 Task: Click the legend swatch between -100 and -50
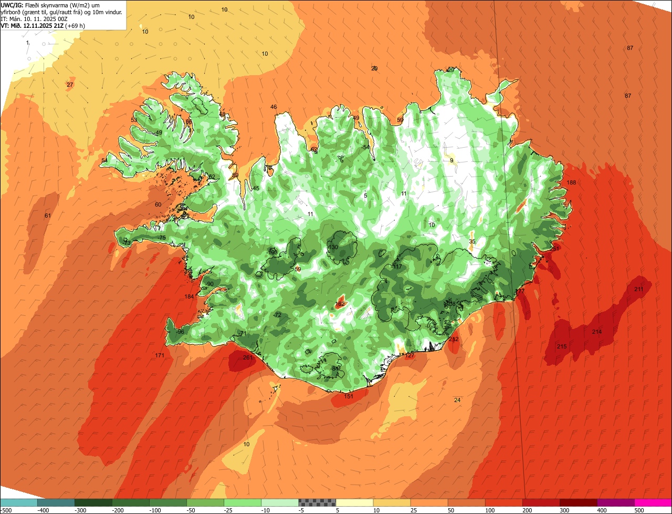point(168,502)
